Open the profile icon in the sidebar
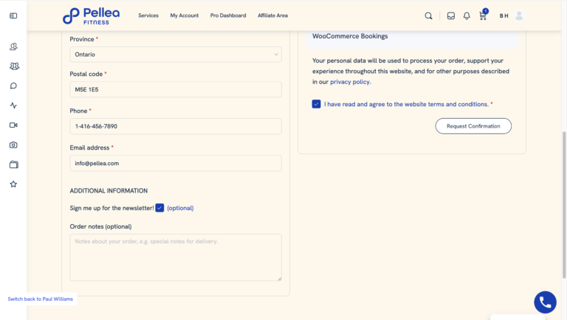Viewport: 567px width, 320px height. [13, 46]
